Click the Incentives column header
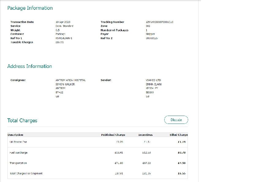Screen dimensions: 258x182 point(145,135)
